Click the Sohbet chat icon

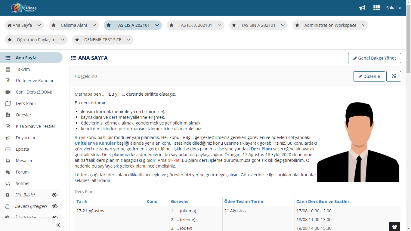(8, 183)
